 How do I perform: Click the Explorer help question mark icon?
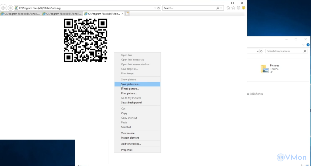click(x=308, y=45)
